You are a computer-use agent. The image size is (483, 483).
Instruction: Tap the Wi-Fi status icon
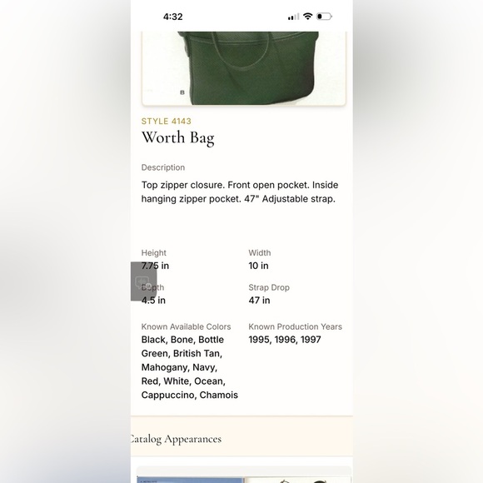[307, 17]
